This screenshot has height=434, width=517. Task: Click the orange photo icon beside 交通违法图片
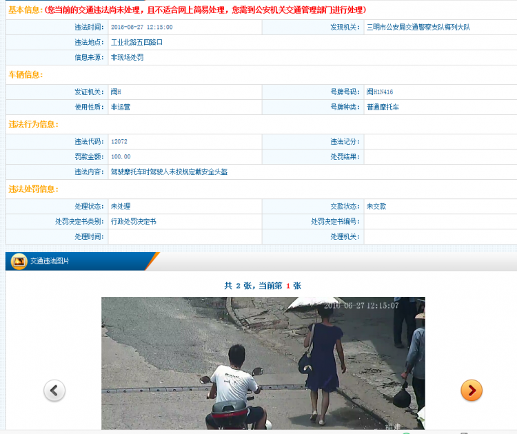[x=18, y=261]
